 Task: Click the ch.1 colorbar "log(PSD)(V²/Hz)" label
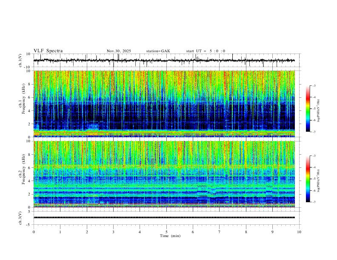pyautogui.click(x=319, y=111)
